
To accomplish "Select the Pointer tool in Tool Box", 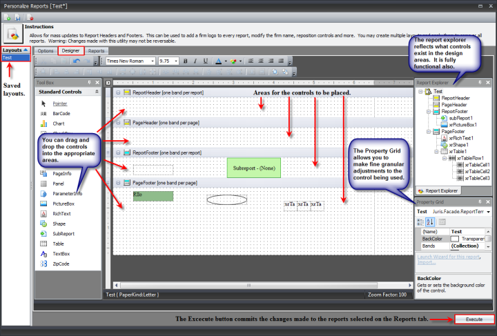I will point(60,103).
